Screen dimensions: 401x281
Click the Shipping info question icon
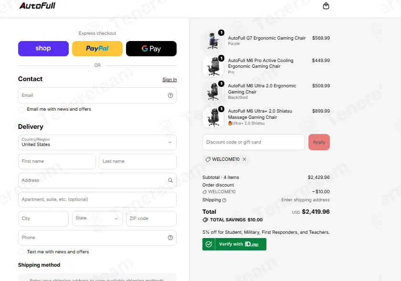coord(224,200)
